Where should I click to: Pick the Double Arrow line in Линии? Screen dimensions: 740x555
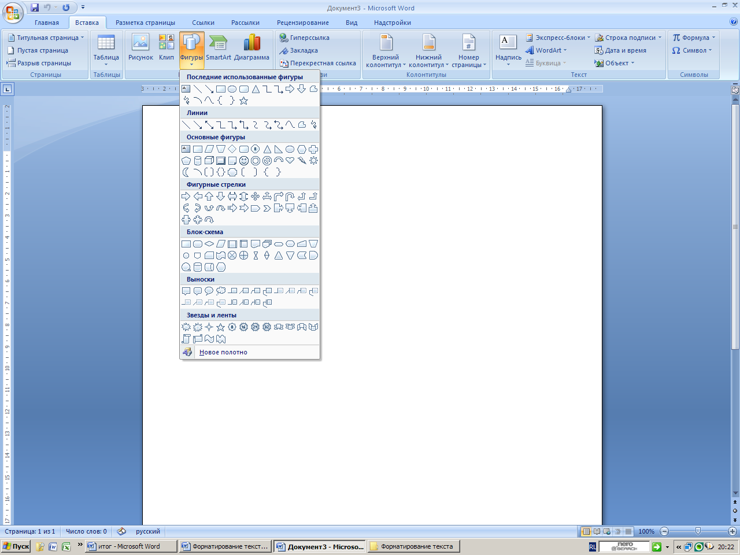[x=209, y=125]
